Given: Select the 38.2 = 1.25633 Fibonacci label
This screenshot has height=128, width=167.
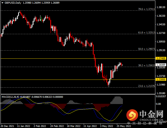Looking at the screenshot, I should [147, 65].
